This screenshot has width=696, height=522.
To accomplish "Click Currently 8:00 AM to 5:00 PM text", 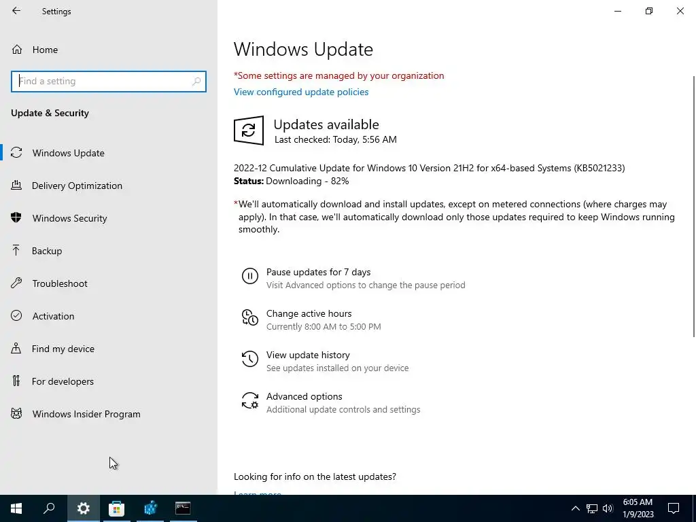I will (324, 327).
